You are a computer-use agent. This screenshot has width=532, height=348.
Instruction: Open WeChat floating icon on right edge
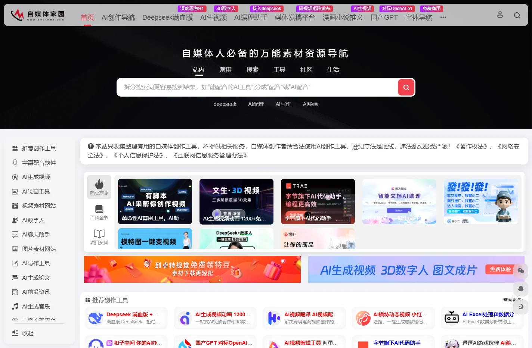coord(521,271)
